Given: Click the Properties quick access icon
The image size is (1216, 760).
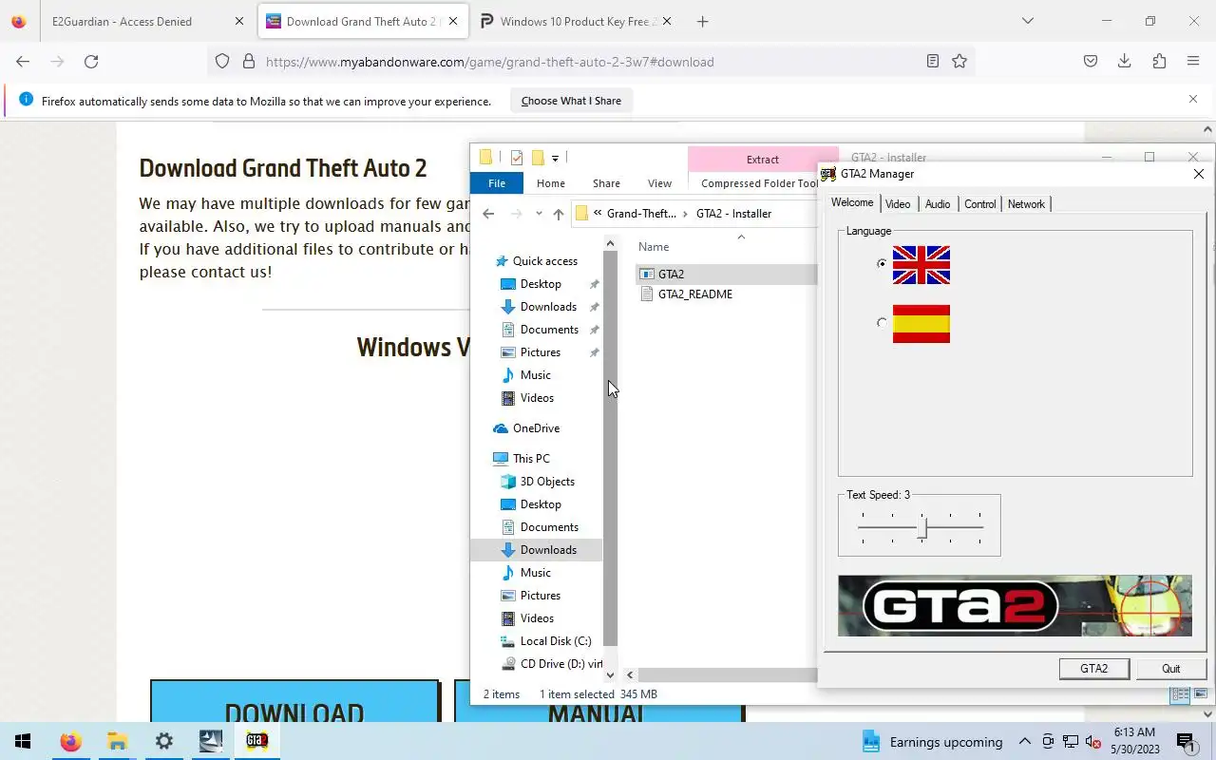Looking at the screenshot, I should point(516,158).
